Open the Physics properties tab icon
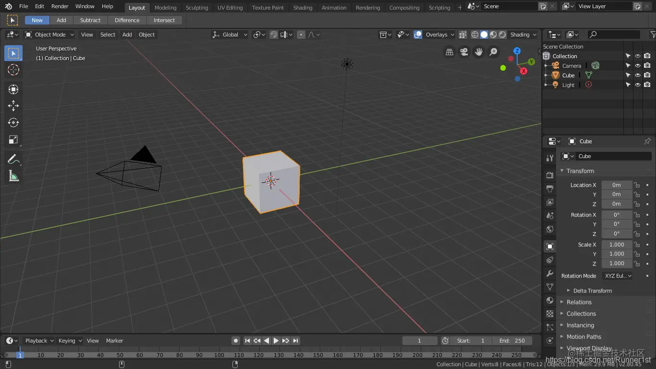This screenshot has width=656, height=369. click(x=550, y=341)
